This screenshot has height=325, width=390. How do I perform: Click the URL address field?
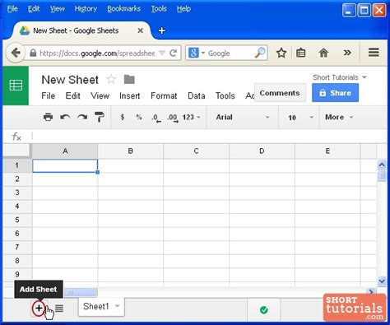tap(97, 53)
